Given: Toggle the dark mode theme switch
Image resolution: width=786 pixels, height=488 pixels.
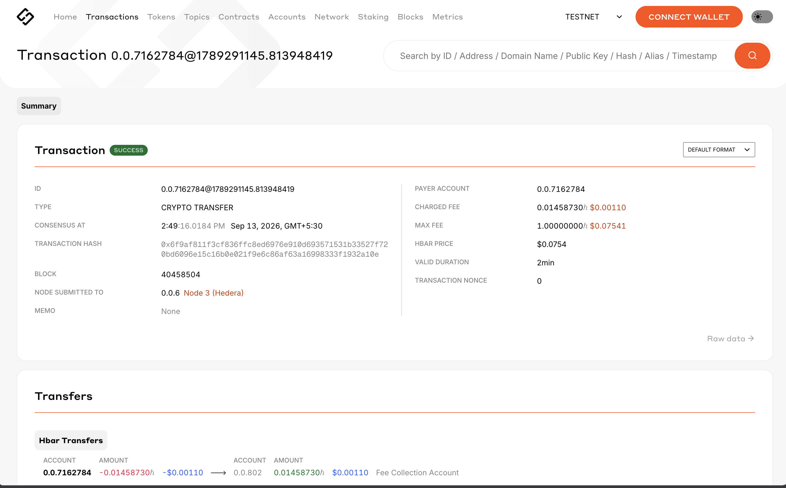Looking at the screenshot, I should pos(762,17).
